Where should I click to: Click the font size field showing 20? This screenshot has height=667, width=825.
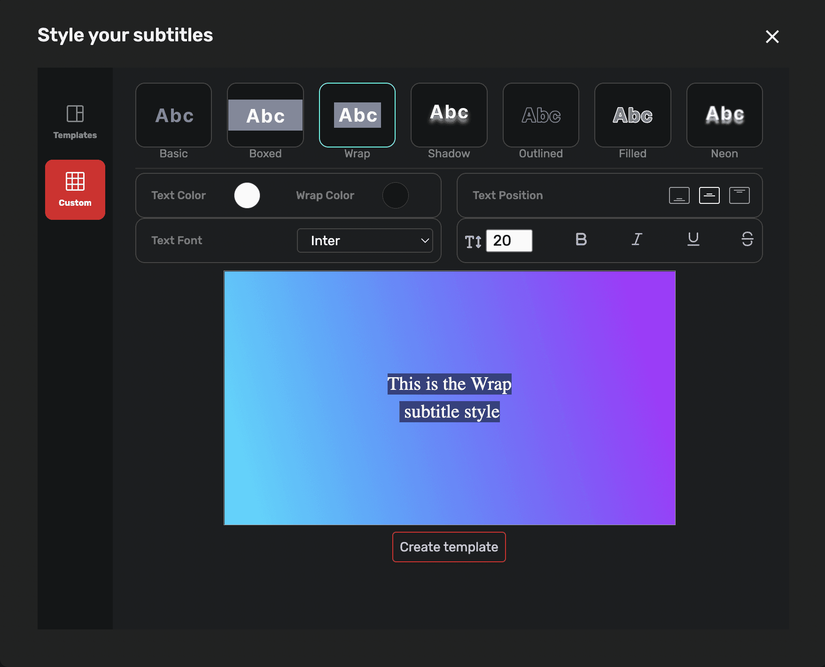[x=509, y=240]
